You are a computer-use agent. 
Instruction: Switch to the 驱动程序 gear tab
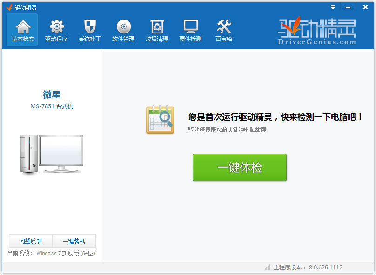click(x=56, y=30)
